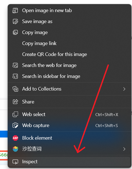Click the Web capture camera icon

click(15, 125)
